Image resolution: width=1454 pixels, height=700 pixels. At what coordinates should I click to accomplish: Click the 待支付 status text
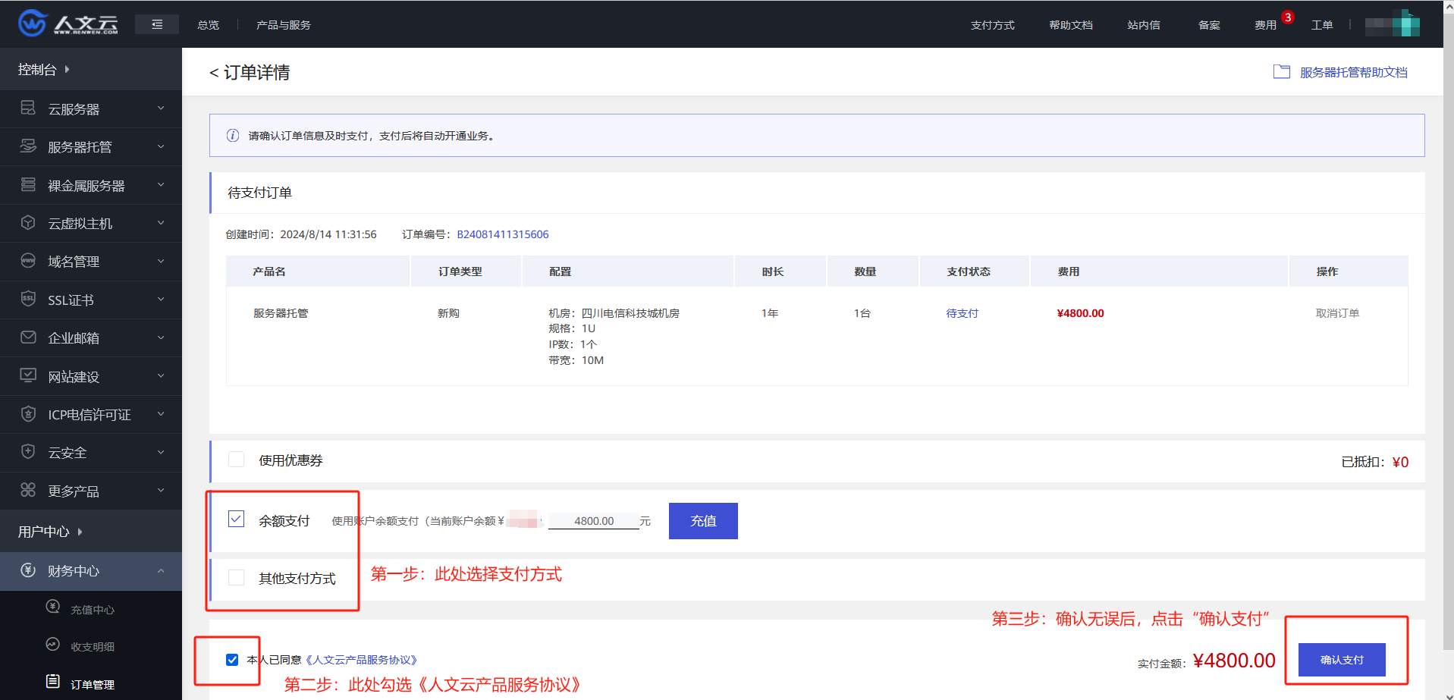tap(962, 313)
